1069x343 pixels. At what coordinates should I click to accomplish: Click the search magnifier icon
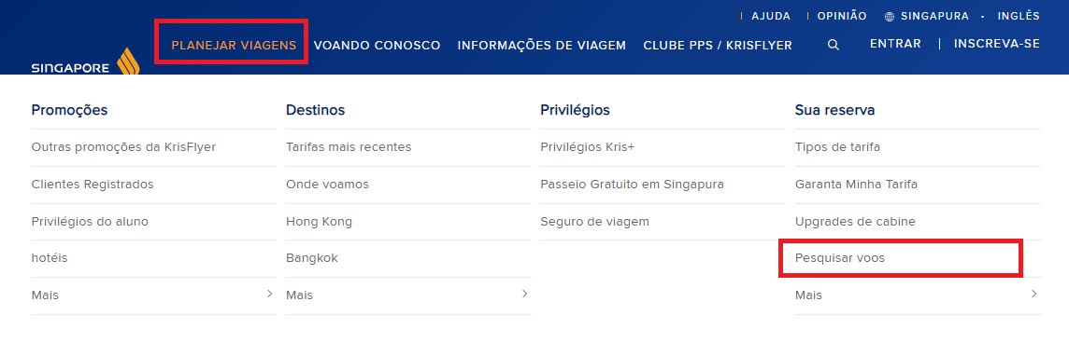pos(833,45)
